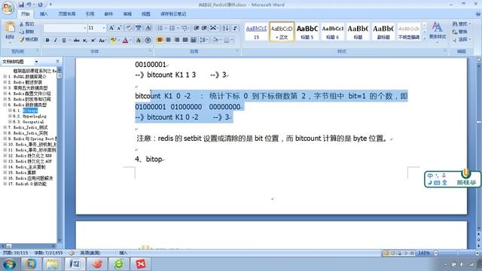Click the Change Case Aa icon
Image resolution: width=482 pixels, height=271 pixels.
[102, 40]
